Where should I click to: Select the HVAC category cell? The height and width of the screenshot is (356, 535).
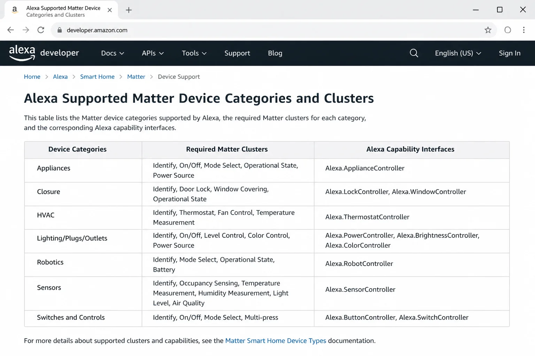click(x=83, y=218)
